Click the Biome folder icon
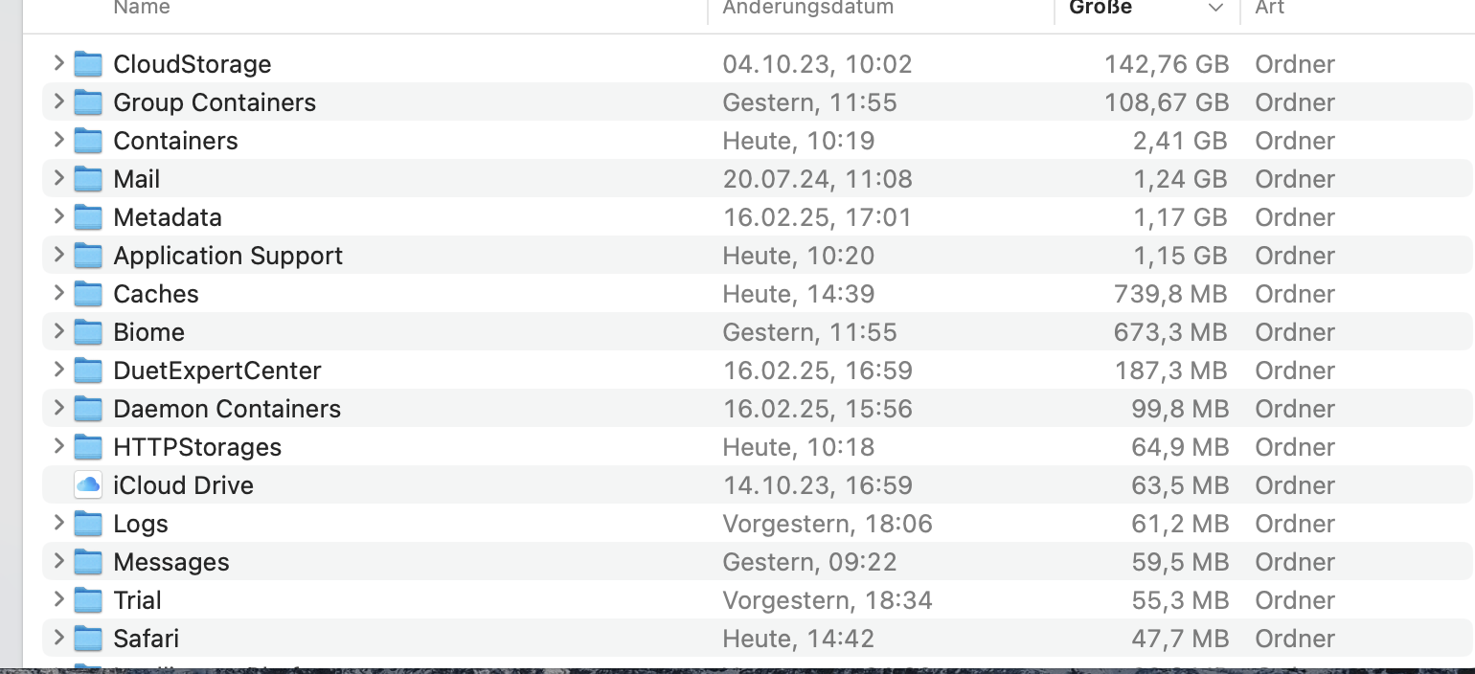Viewport: 1475px width, 674px height. pos(88,332)
